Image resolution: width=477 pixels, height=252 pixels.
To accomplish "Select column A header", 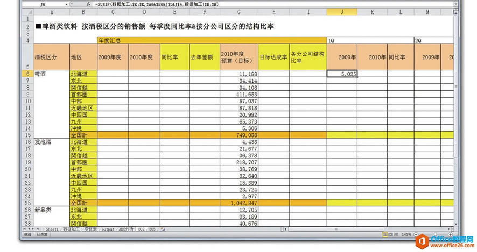I will [x=52, y=12].
